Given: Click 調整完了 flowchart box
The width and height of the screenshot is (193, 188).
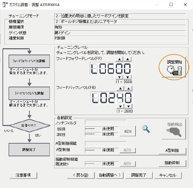Looking at the screenshot, I should point(29,150).
